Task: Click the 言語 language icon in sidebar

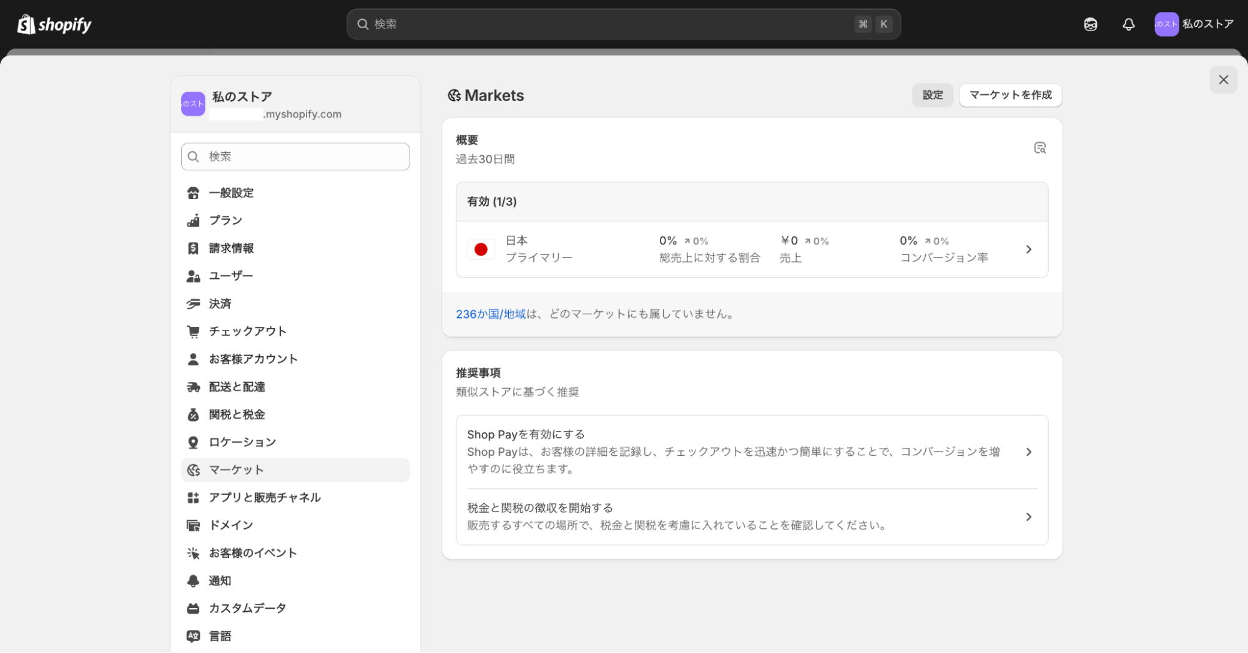Action: tap(194, 636)
